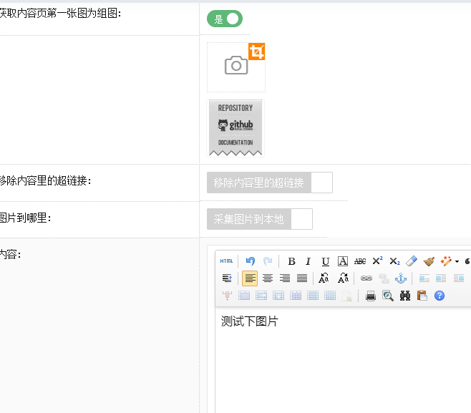This screenshot has width=471, height=413.
Task: Open the editor help icon
Action: (x=440, y=296)
